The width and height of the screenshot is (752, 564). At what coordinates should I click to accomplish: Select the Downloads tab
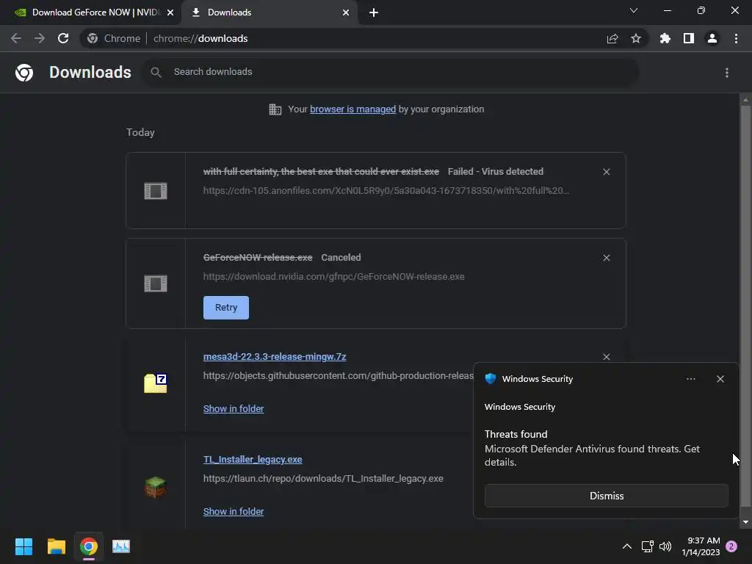[x=269, y=12]
